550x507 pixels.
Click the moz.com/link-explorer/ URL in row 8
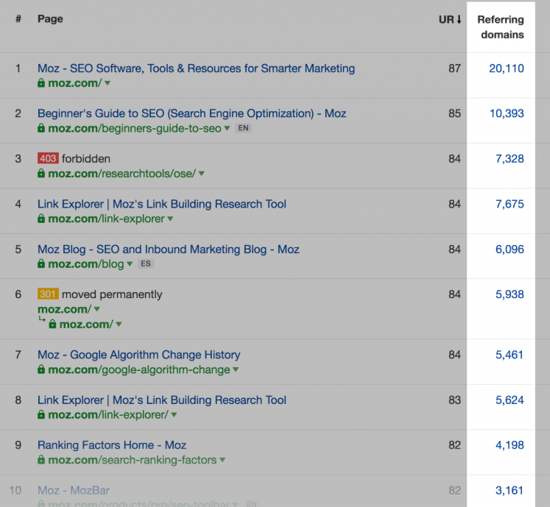(108, 415)
